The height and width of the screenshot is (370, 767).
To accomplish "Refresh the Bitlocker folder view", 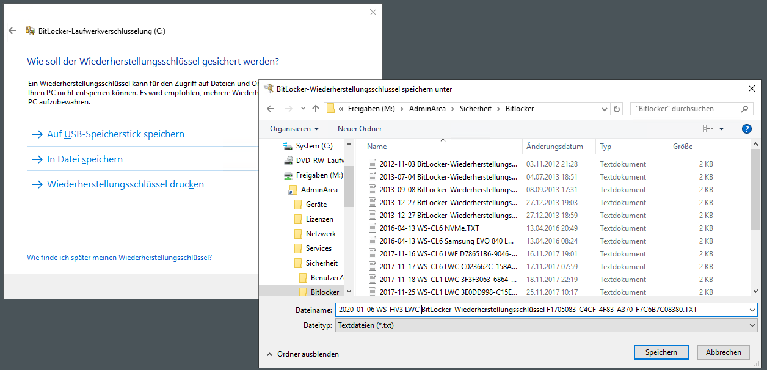I will tap(617, 109).
